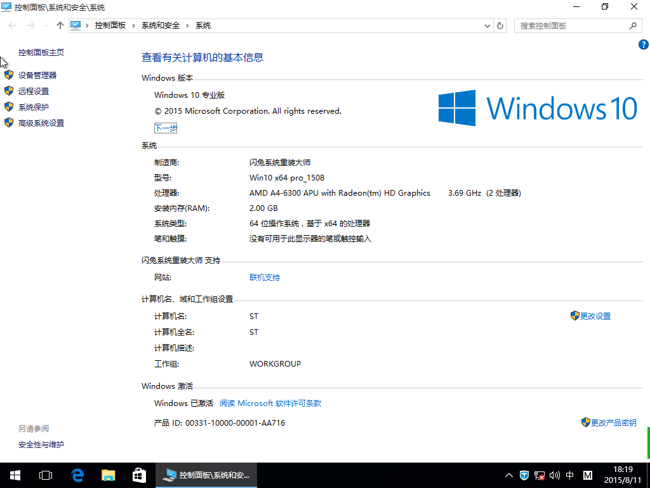Click processor text AMD A4-6300 APU
The height and width of the screenshot is (488, 650).
pos(340,193)
